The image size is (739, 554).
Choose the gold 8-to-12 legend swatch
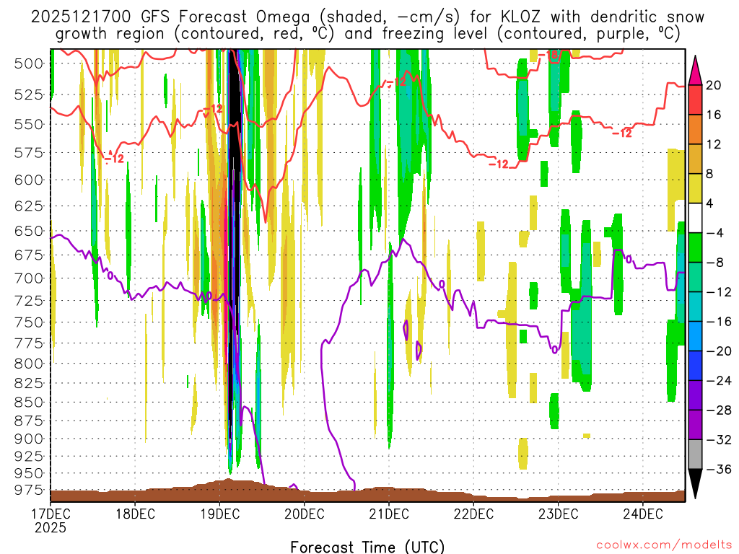point(695,159)
